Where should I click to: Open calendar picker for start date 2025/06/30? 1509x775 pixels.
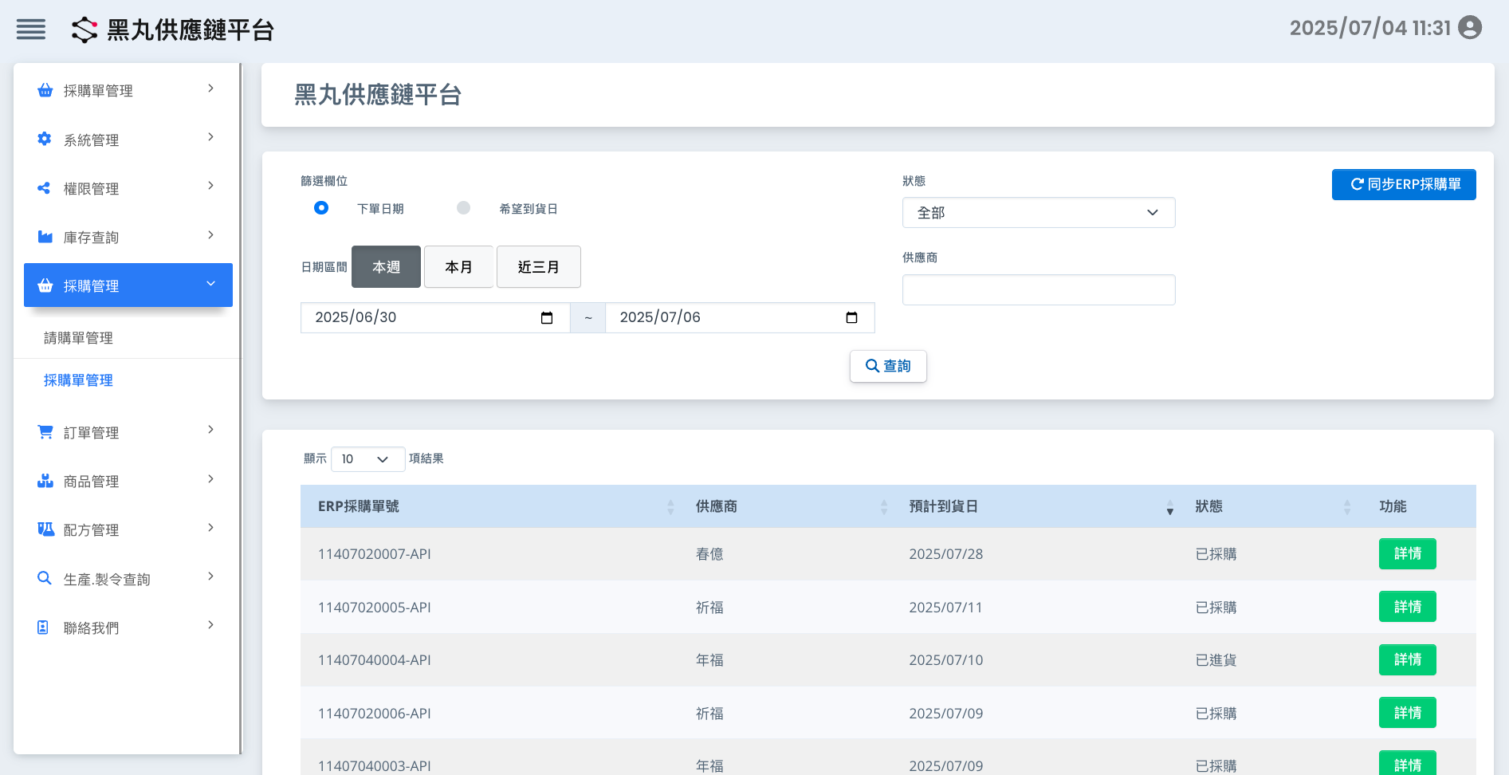click(x=547, y=318)
